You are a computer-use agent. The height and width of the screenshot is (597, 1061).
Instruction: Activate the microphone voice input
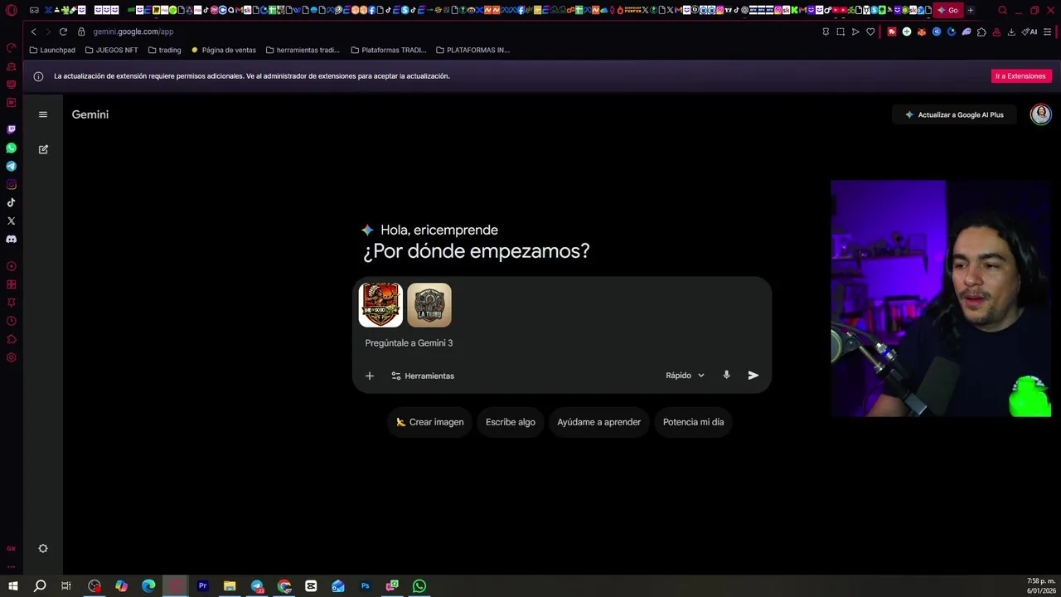726,375
